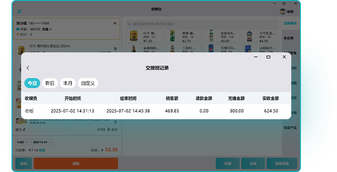Image resolution: width=337 pixels, height=172 pixels.
Task: Open the hamburger menu in cashier window
Action: click(x=19, y=11)
